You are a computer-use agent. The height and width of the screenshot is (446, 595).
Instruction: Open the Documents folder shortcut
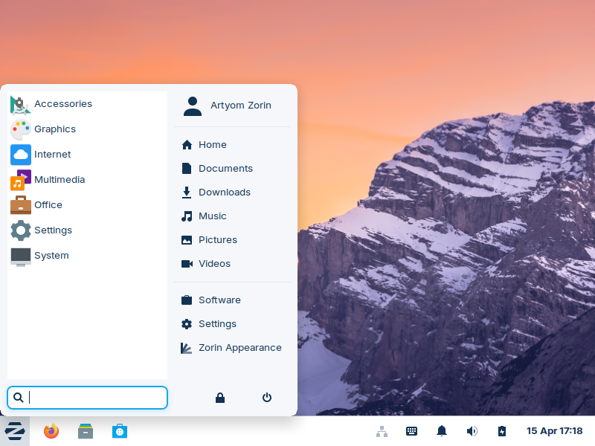tap(225, 168)
